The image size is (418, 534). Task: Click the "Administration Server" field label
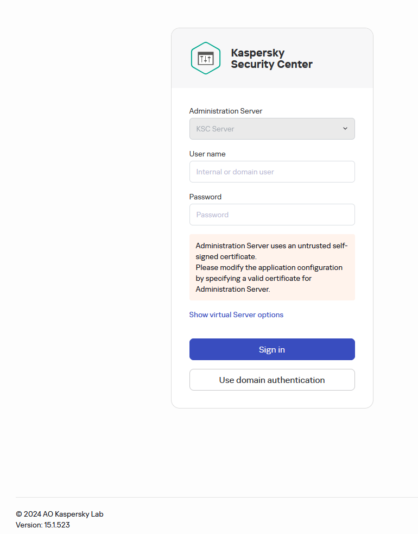tap(225, 111)
